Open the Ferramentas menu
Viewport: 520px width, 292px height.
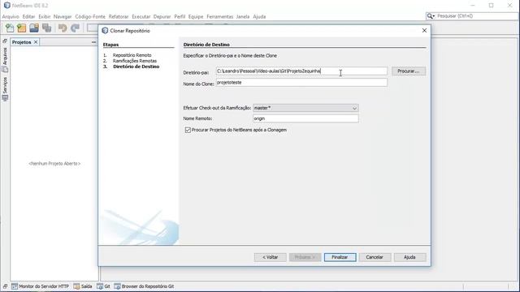(x=219, y=16)
